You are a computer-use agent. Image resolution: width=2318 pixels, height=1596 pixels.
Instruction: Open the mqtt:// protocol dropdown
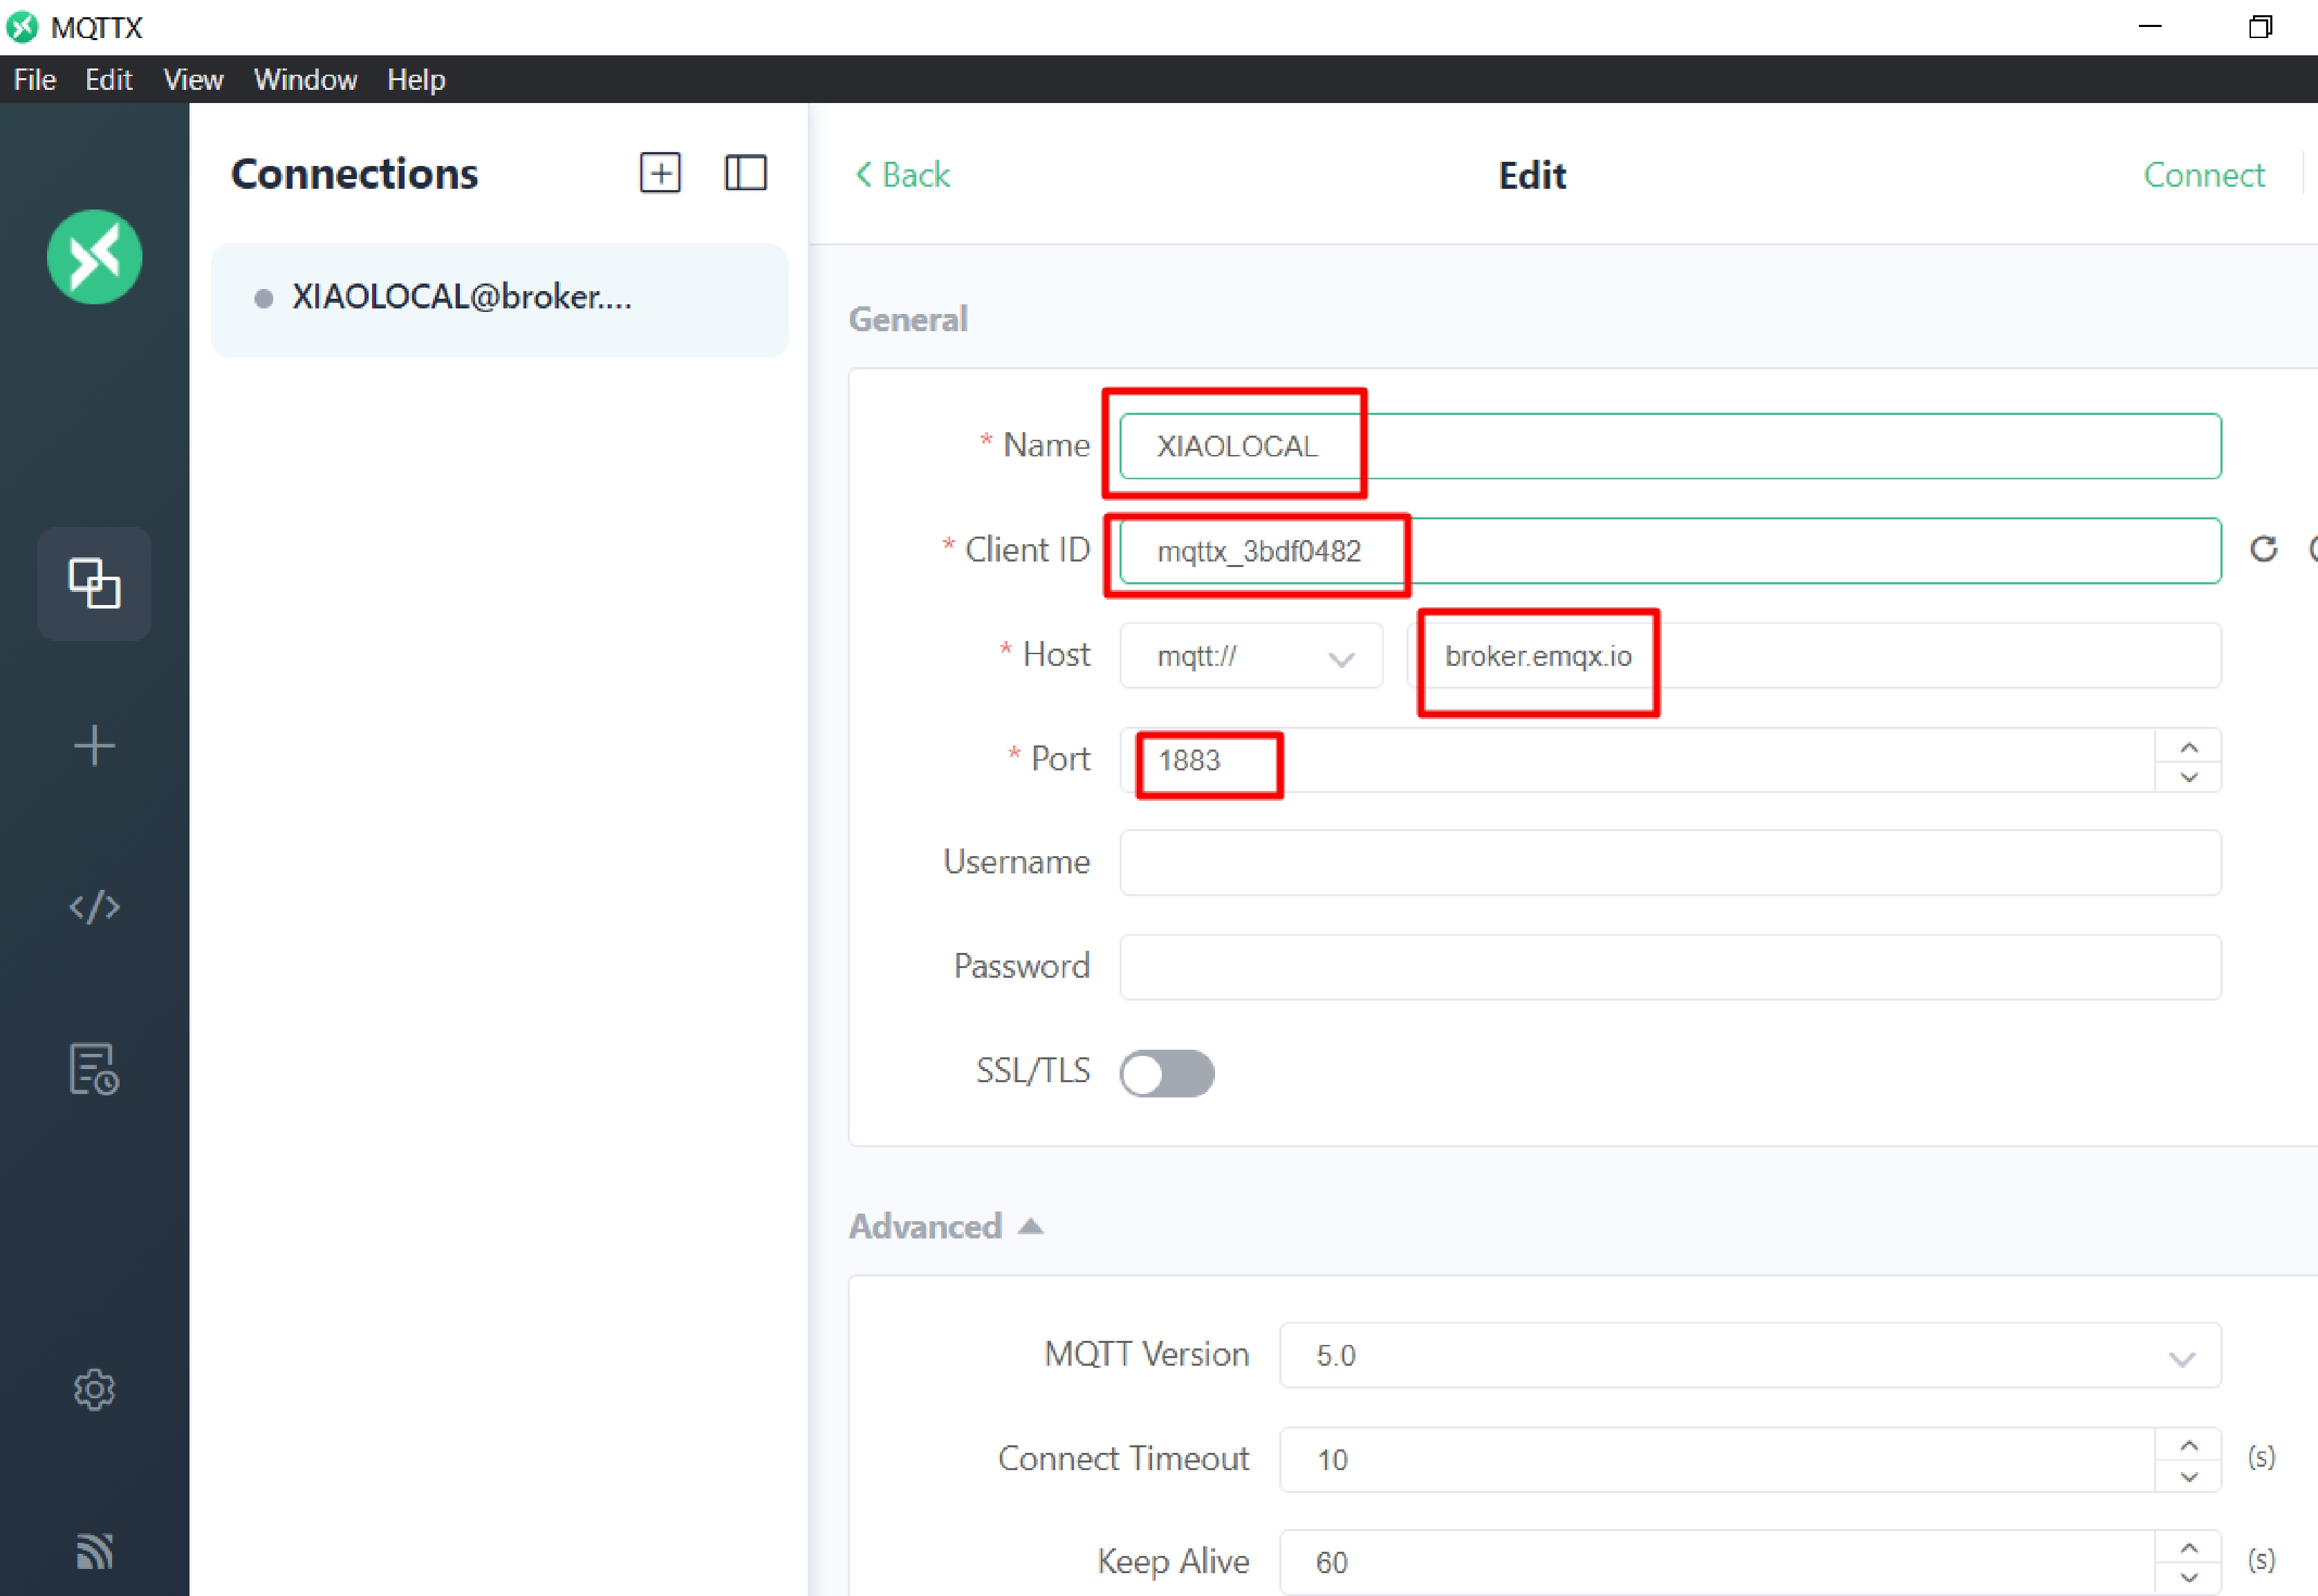[x=1252, y=656]
